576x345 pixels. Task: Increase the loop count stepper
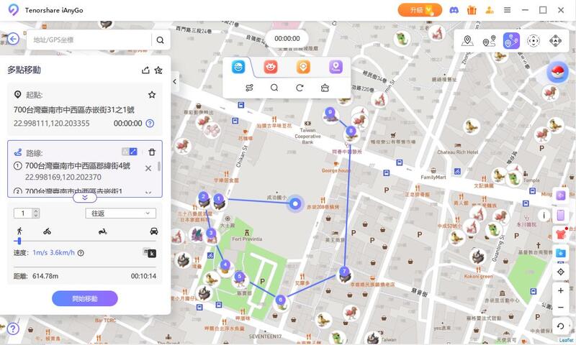tap(36, 211)
